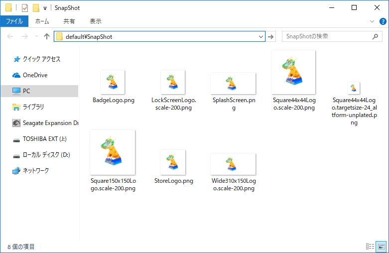389x253 pixels.
Task: Select the SplashScreen.png thumbnail
Action: pyautogui.click(x=233, y=83)
